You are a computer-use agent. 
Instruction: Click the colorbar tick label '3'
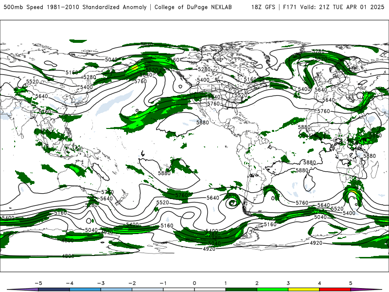pyautogui.click(x=288, y=283)
